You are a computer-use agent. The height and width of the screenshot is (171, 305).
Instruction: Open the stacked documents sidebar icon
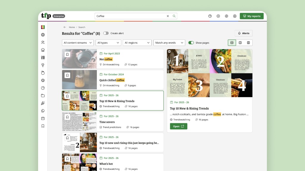(x=43, y=111)
